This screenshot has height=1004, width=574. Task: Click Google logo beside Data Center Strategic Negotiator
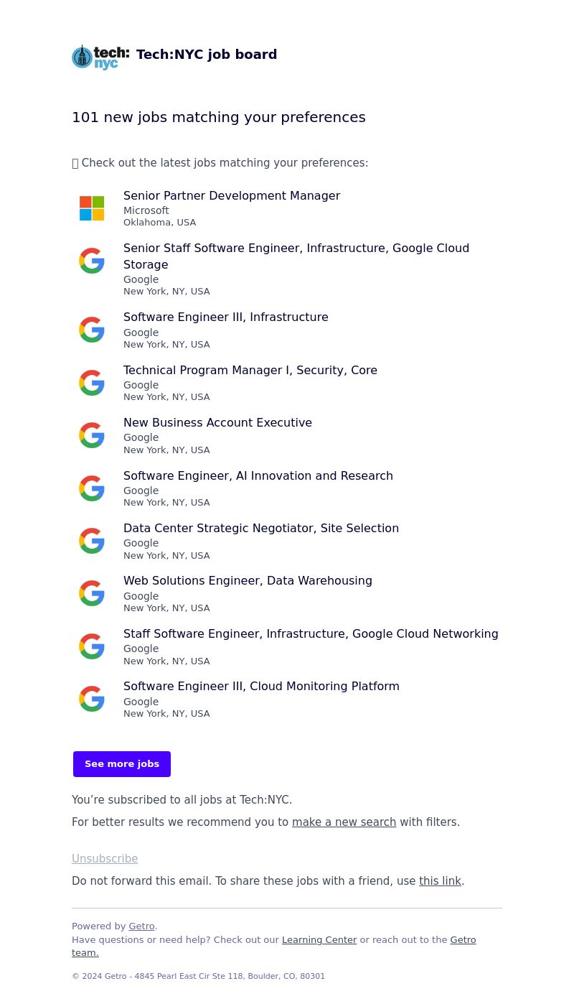click(92, 541)
